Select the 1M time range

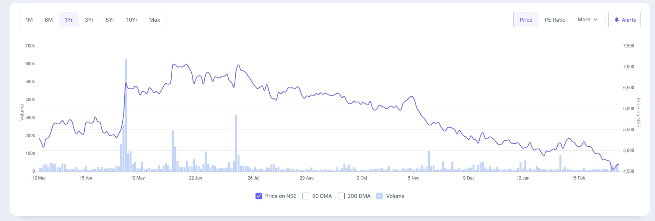(x=29, y=20)
